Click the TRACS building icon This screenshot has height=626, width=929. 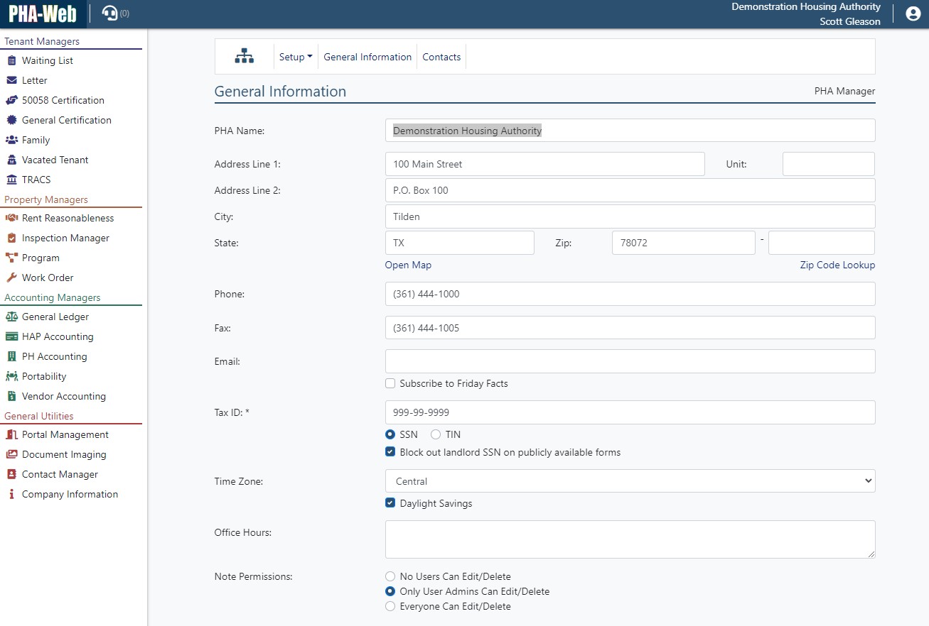[x=11, y=180]
